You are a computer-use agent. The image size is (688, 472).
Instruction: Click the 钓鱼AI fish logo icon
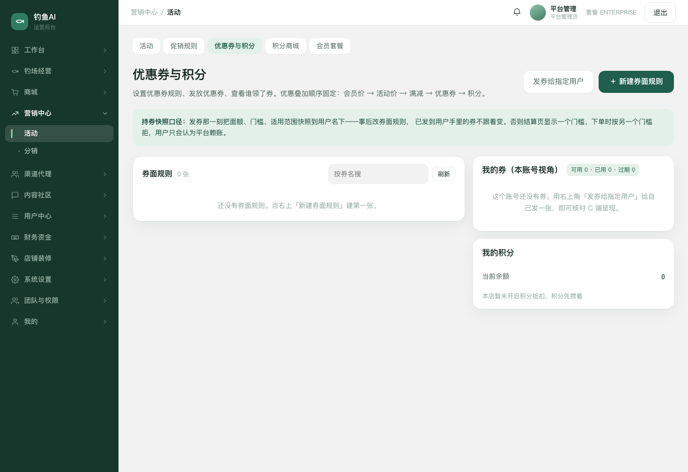(x=20, y=22)
